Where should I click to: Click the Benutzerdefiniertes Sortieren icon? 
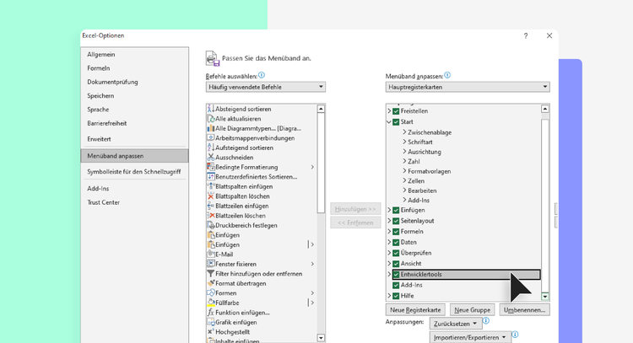pyautogui.click(x=210, y=176)
